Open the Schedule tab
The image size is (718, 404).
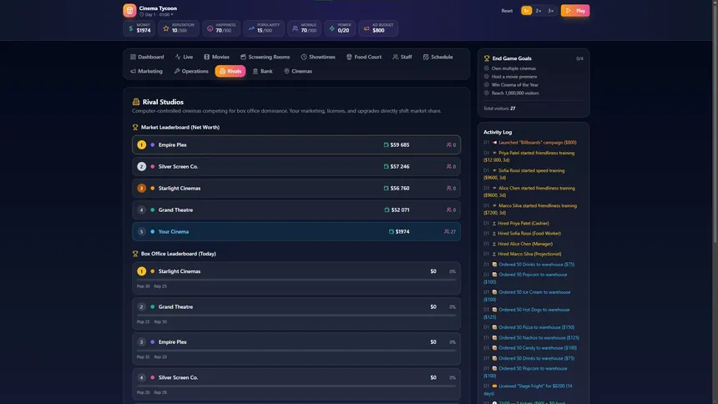point(438,57)
